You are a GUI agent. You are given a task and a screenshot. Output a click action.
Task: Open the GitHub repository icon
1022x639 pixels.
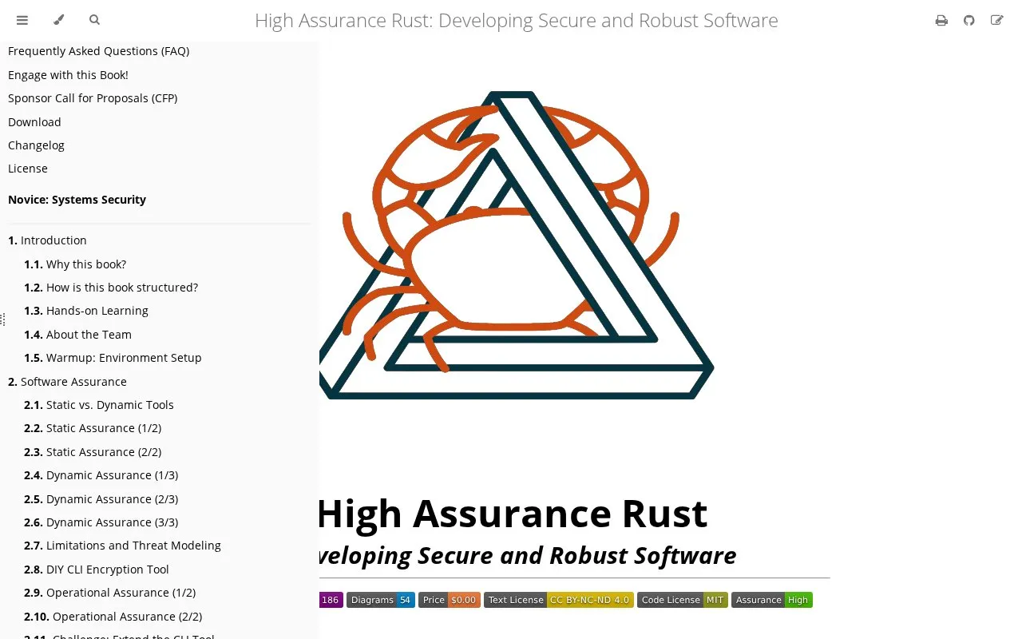pyautogui.click(x=969, y=21)
